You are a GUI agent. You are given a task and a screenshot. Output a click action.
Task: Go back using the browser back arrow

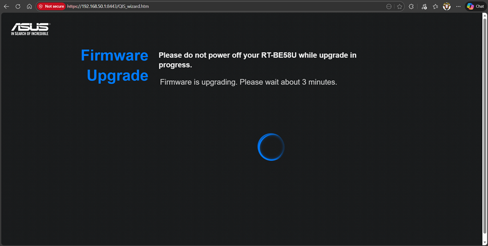(x=7, y=7)
